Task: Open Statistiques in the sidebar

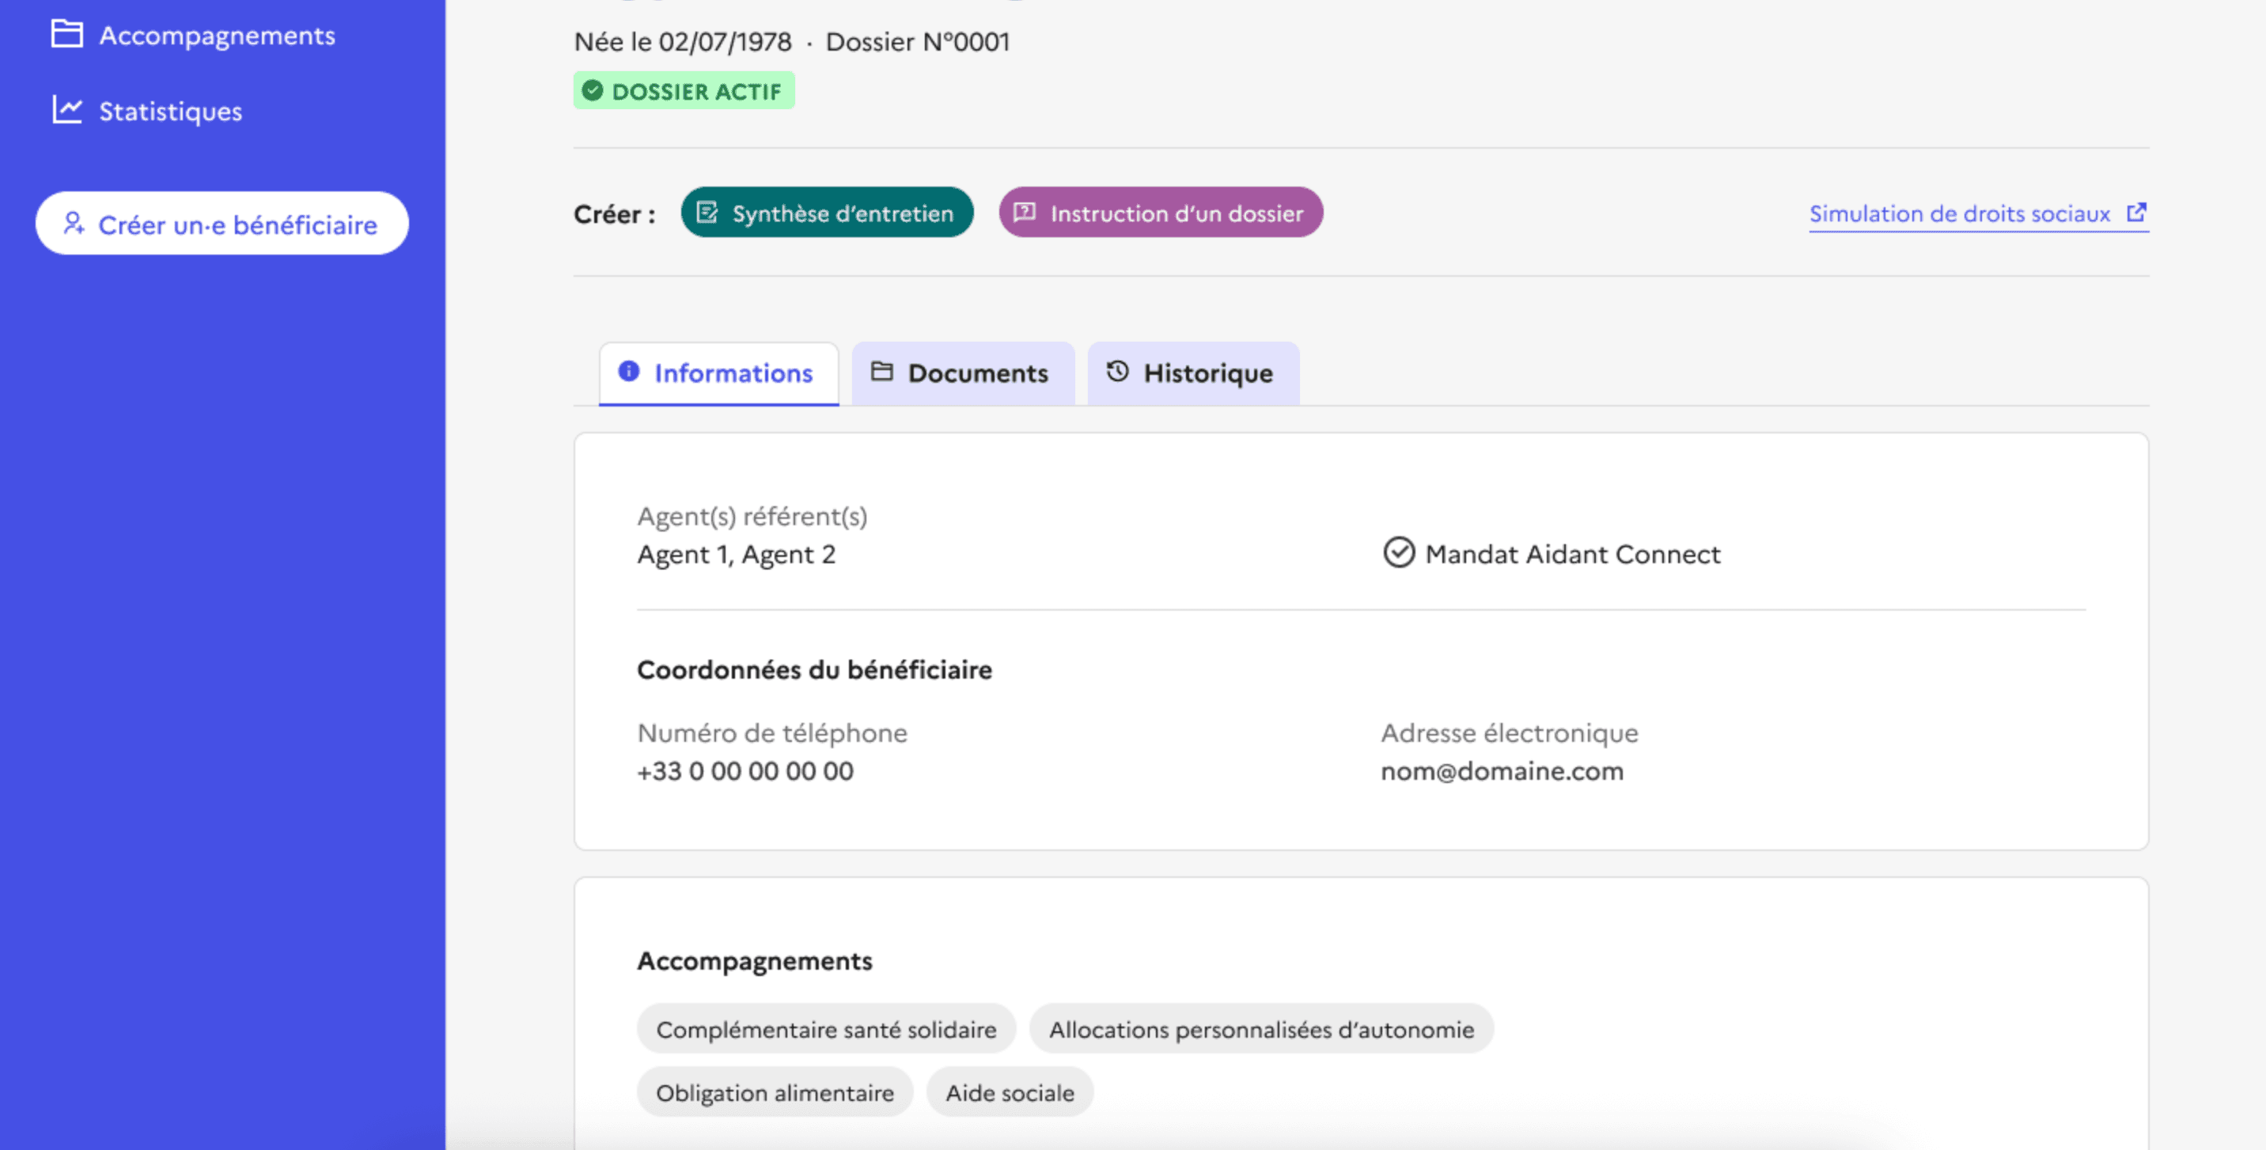Action: coord(170,112)
